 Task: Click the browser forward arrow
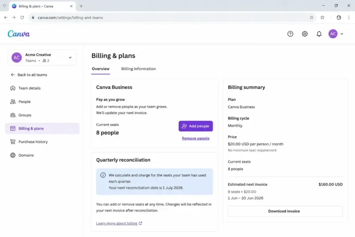click(x=14, y=17)
